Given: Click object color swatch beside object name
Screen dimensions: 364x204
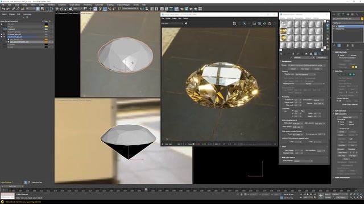Looking at the screenshot, I should click(x=362, y=19).
